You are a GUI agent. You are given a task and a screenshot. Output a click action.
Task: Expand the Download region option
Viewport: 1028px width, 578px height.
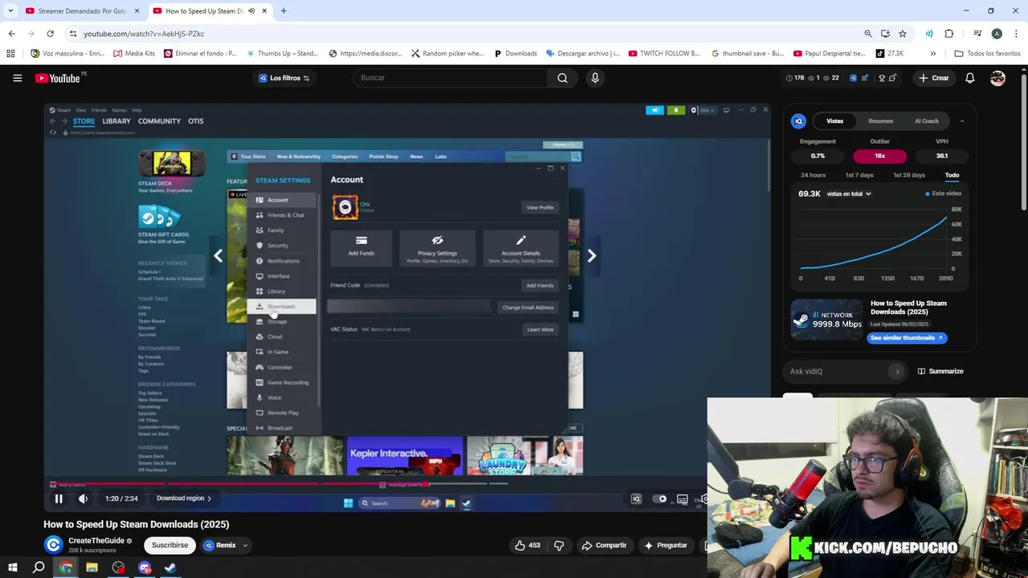[184, 499]
